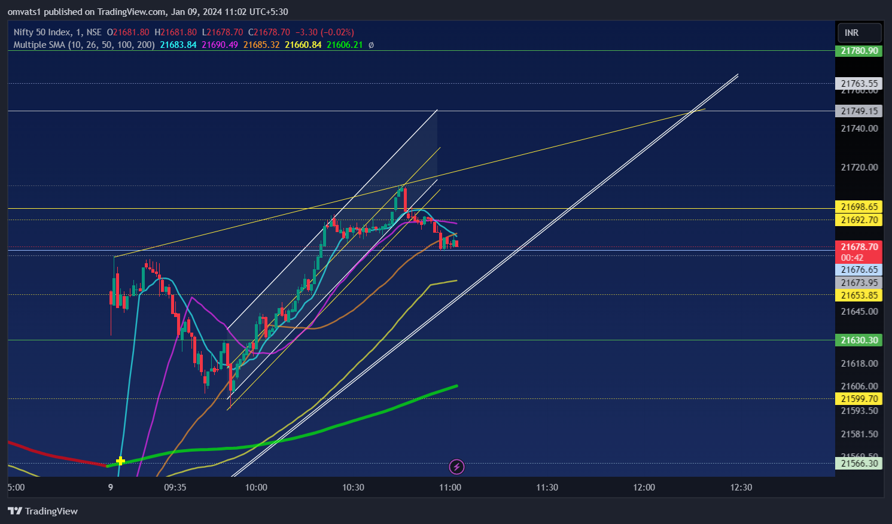Click the yellow plus marker on the SMA line
Screen dimensions: 892x524
[x=120, y=461]
